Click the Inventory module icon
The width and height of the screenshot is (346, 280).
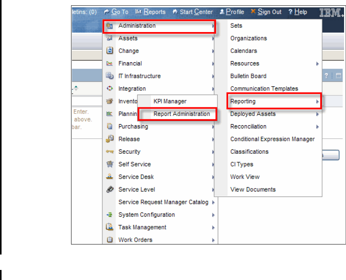coord(110,101)
